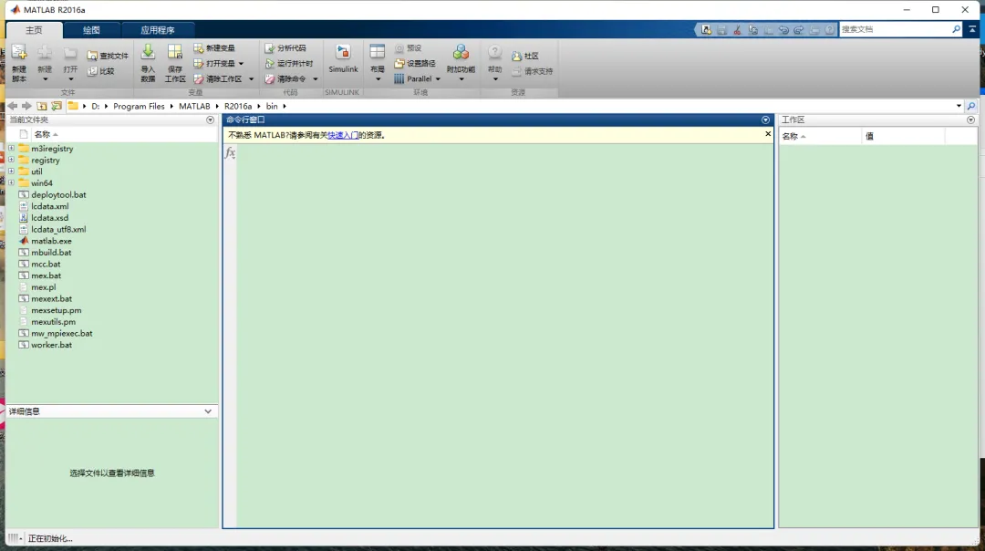Click the redo icon in quick access toolbar

798,29
